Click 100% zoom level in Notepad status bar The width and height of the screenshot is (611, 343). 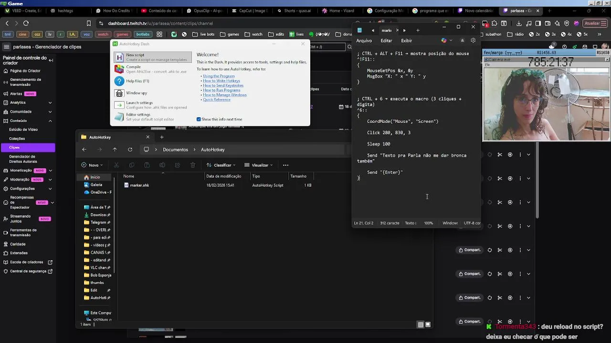coord(429,223)
